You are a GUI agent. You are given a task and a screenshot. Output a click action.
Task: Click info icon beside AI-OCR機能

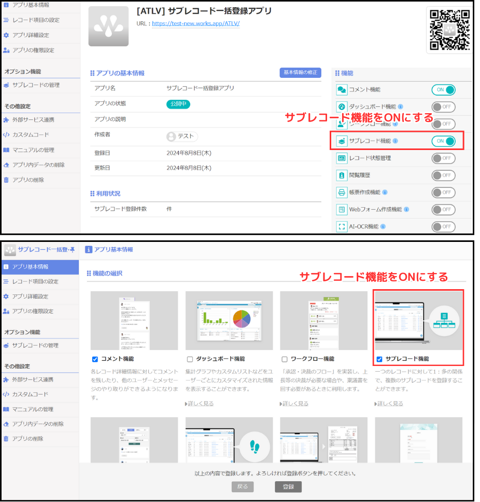coord(383,226)
